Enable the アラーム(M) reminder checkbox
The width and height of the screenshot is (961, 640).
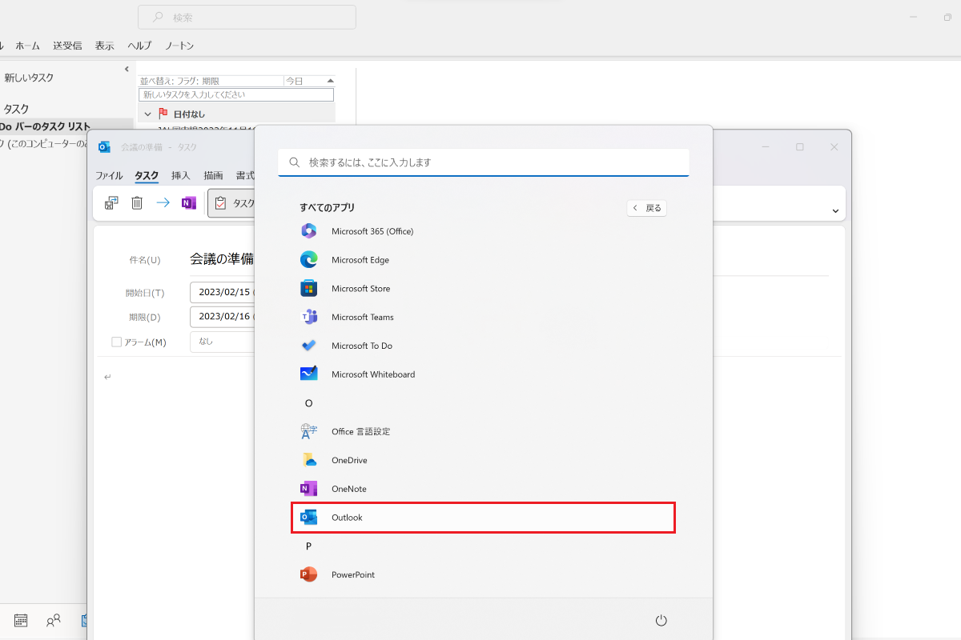[117, 342]
